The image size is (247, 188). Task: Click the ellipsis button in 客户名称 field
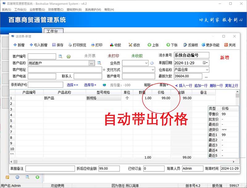pyautogui.click(x=91, y=63)
